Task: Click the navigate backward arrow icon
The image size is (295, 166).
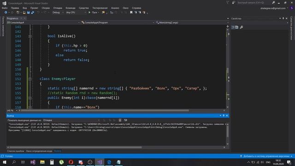Action: [x=6, y=12]
